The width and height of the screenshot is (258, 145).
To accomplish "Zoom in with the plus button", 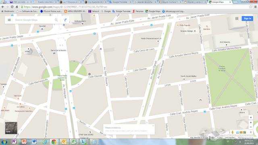I will click(251, 122).
